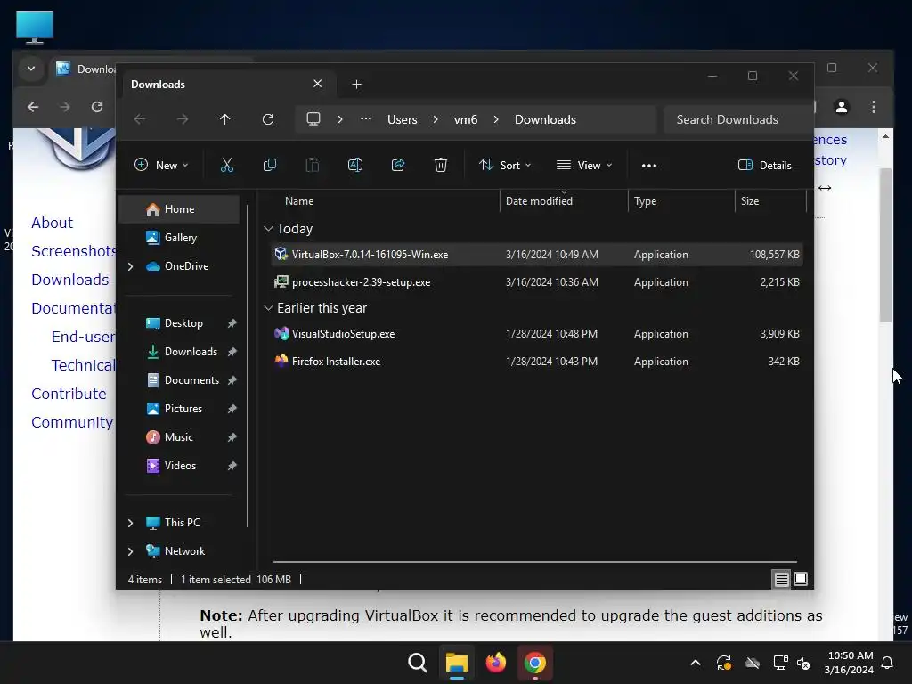Open Windows Search from the taskbar

[418, 663]
